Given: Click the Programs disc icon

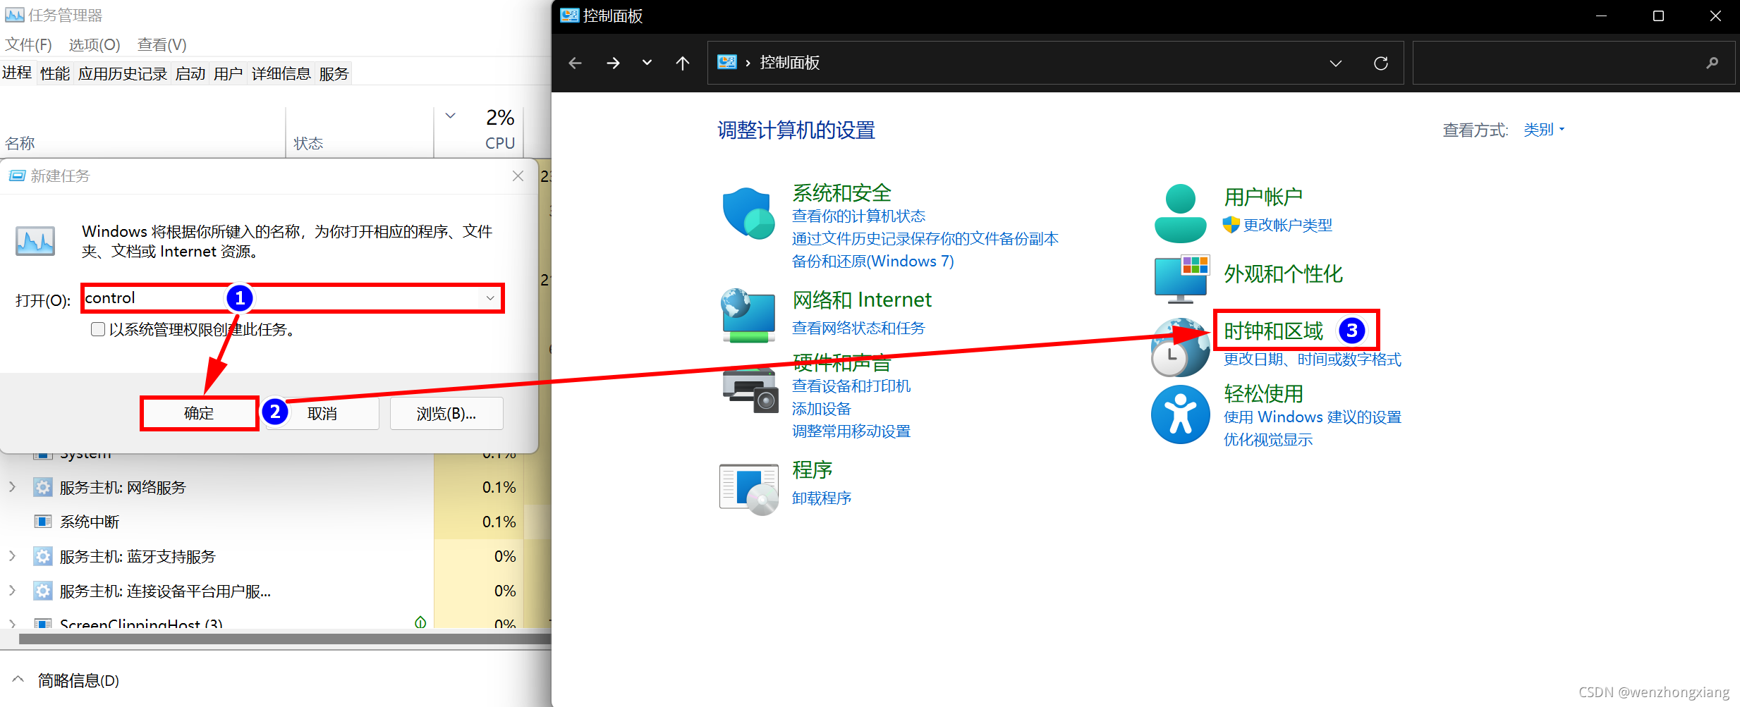Looking at the screenshot, I should pyautogui.click(x=749, y=489).
